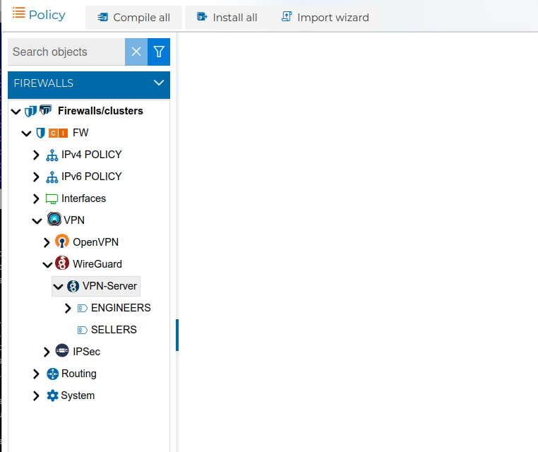Viewport: 538px width, 452px height.
Task: Expand the ENGINEERS group
Action: pyautogui.click(x=68, y=308)
